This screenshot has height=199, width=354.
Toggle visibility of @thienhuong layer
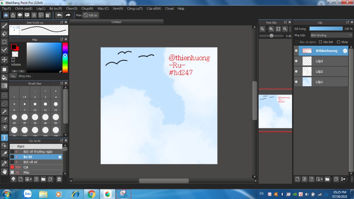pos(296,51)
